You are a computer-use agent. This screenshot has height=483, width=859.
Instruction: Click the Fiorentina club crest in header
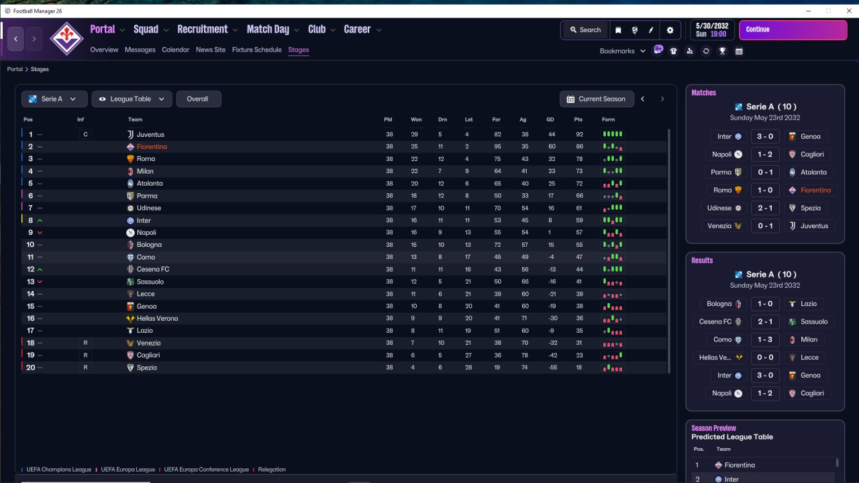click(x=66, y=38)
